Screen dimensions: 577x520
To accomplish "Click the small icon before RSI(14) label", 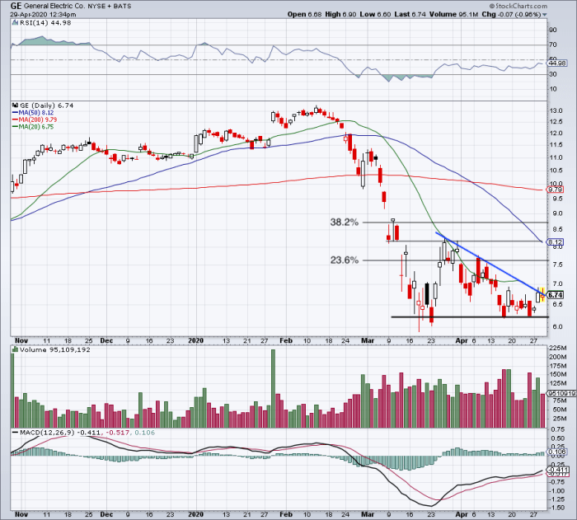I will coord(15,23).
